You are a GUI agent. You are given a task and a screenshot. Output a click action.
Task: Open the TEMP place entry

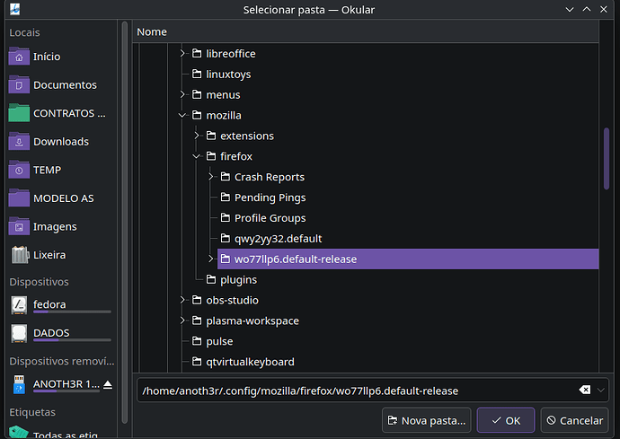[61, 170]
